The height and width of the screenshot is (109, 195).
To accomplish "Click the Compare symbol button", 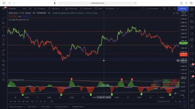I will (40, 9).
